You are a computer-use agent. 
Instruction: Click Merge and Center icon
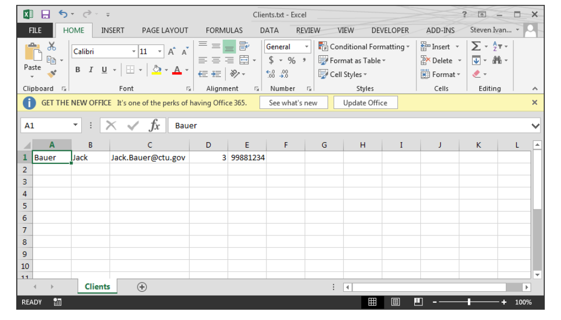[x=244, y=60]
